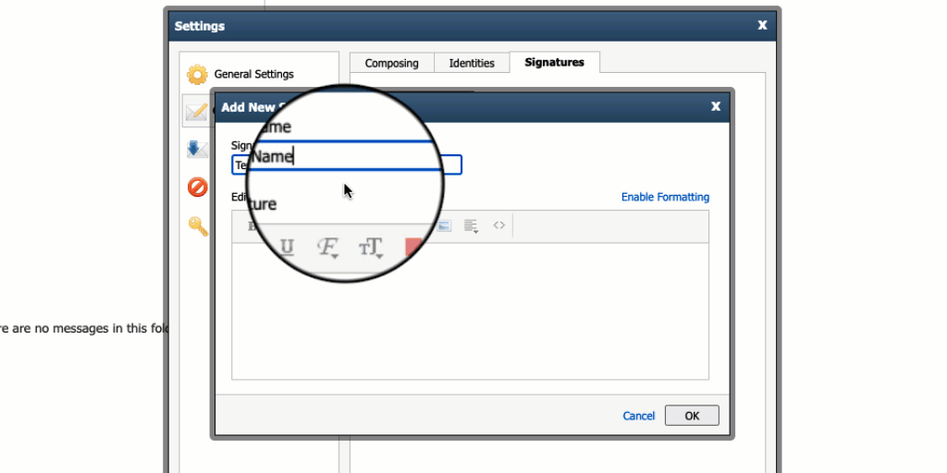
Task: Select the Signatures tab
Action: pos(555,62)
